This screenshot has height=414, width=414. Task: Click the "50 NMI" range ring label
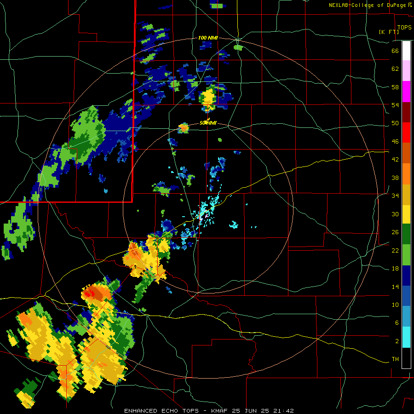(208, 123)
